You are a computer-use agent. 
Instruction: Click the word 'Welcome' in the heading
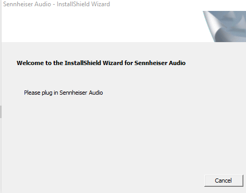pyautogui.click(x=30, y=63)
